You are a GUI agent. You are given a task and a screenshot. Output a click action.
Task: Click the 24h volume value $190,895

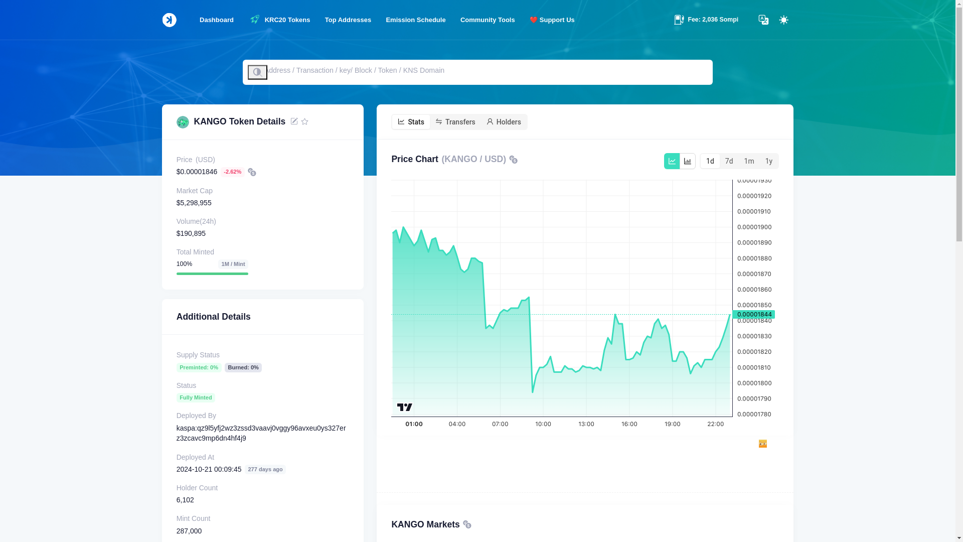191,233
